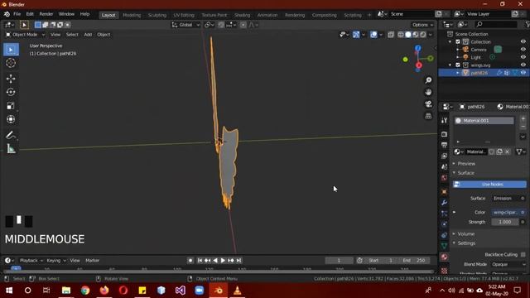This screenshot has height=298, width=530.
Task: Open Firefox from the taskbar
Action: click(x=104, y=291)
